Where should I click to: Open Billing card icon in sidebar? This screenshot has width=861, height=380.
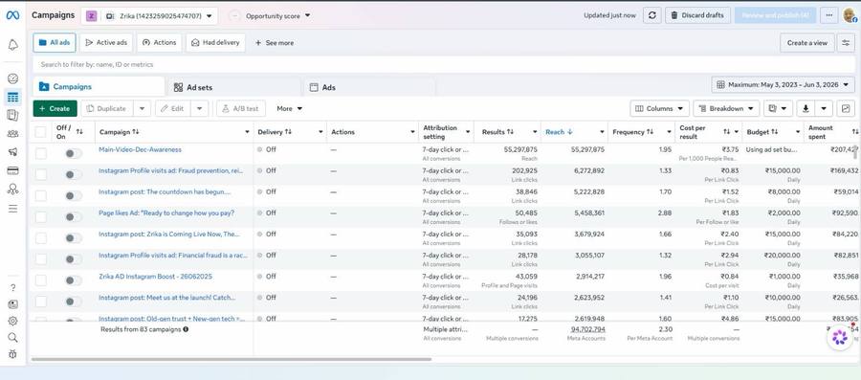tap(12, 170)
